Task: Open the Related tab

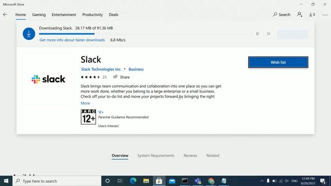Action: [x=213, y=156]
